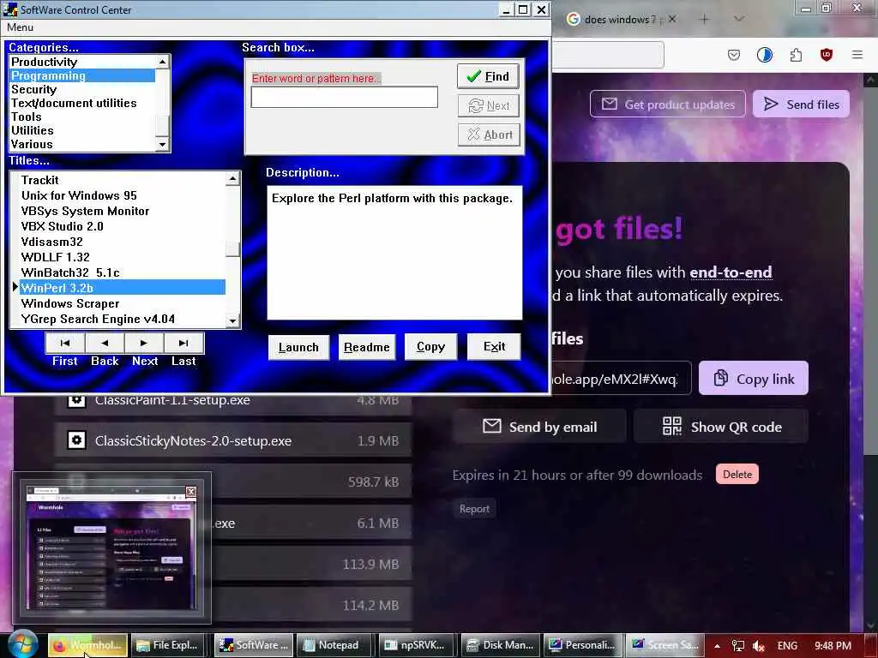
Task: Open uBlock Origin shield icon
Action: click(827, 55)
